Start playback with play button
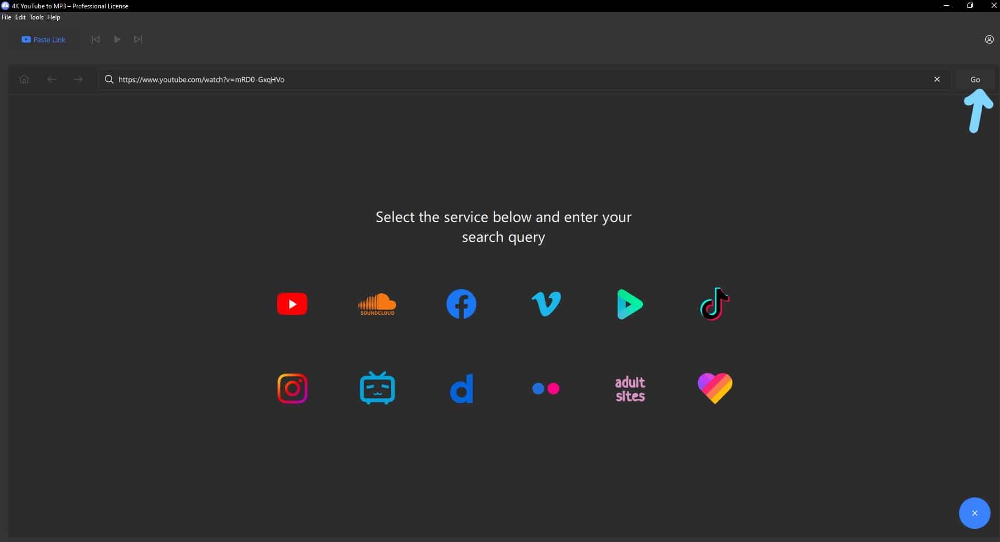 click(117, 39)
